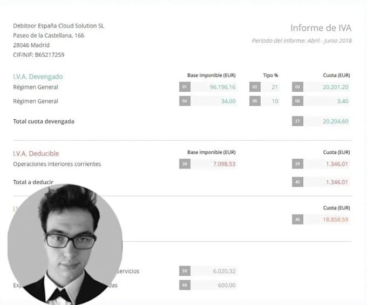Select the 20.201,20 cuota value
The image size is (367, 305).
pyautogui.click(x=335, y=87)
